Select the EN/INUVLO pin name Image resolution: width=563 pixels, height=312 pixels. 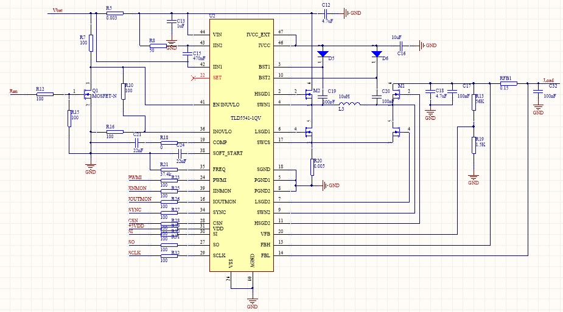226,105
